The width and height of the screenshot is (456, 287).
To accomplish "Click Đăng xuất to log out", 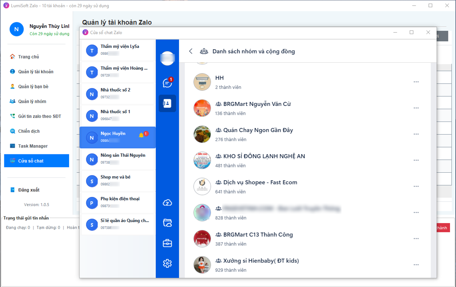I will (x=37, y=190).
